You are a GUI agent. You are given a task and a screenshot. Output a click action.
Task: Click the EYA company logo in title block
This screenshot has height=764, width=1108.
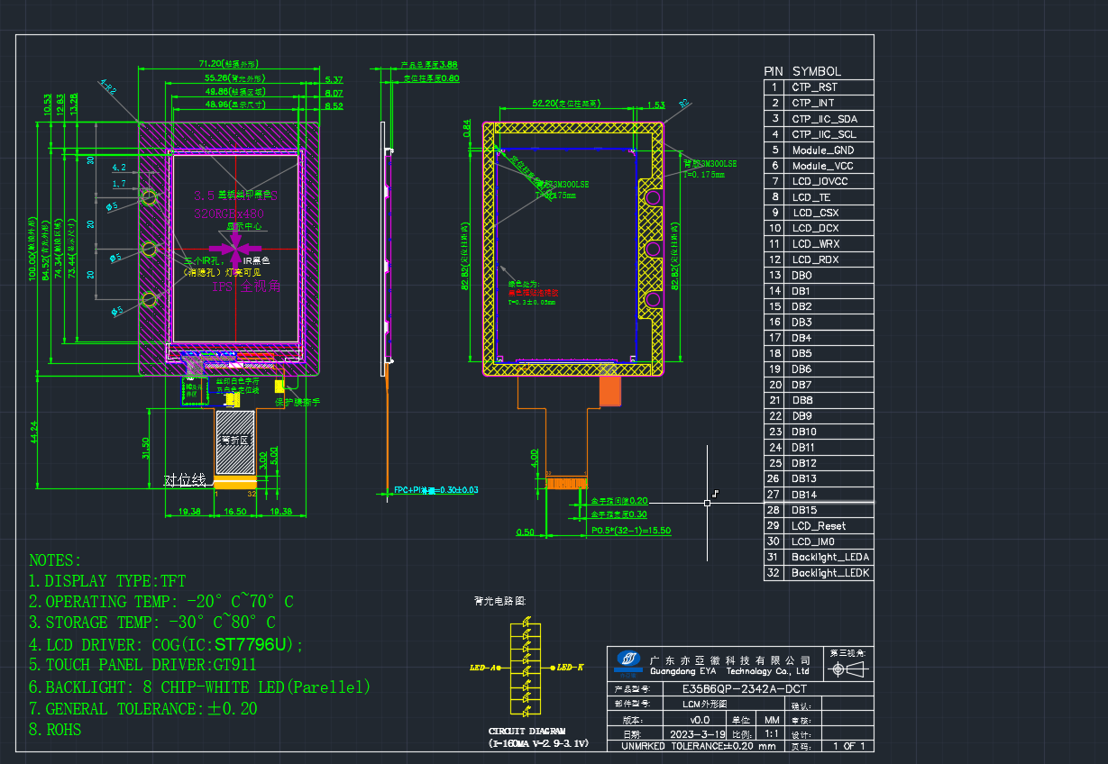[x=629, y=661]
